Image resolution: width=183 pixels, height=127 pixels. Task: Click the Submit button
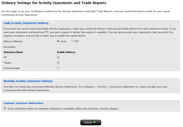tap(90, 123)
